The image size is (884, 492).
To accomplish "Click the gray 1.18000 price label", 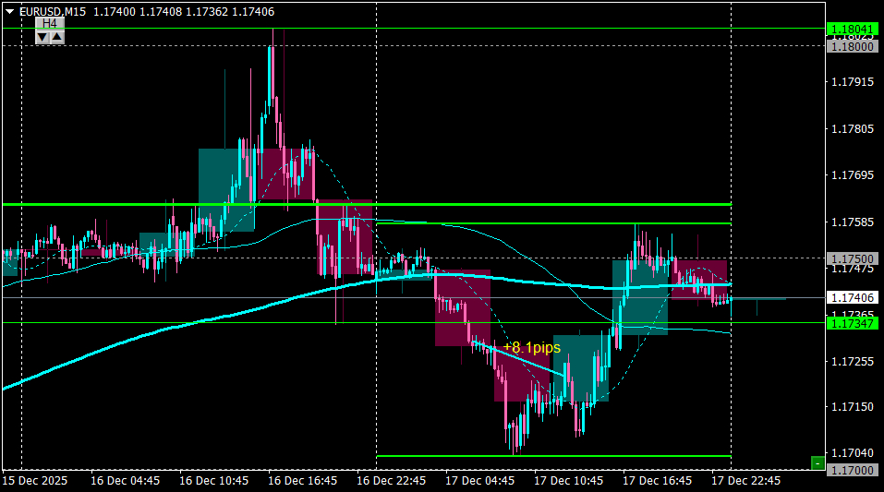I will pyautogui.click(x=853, y=47).
